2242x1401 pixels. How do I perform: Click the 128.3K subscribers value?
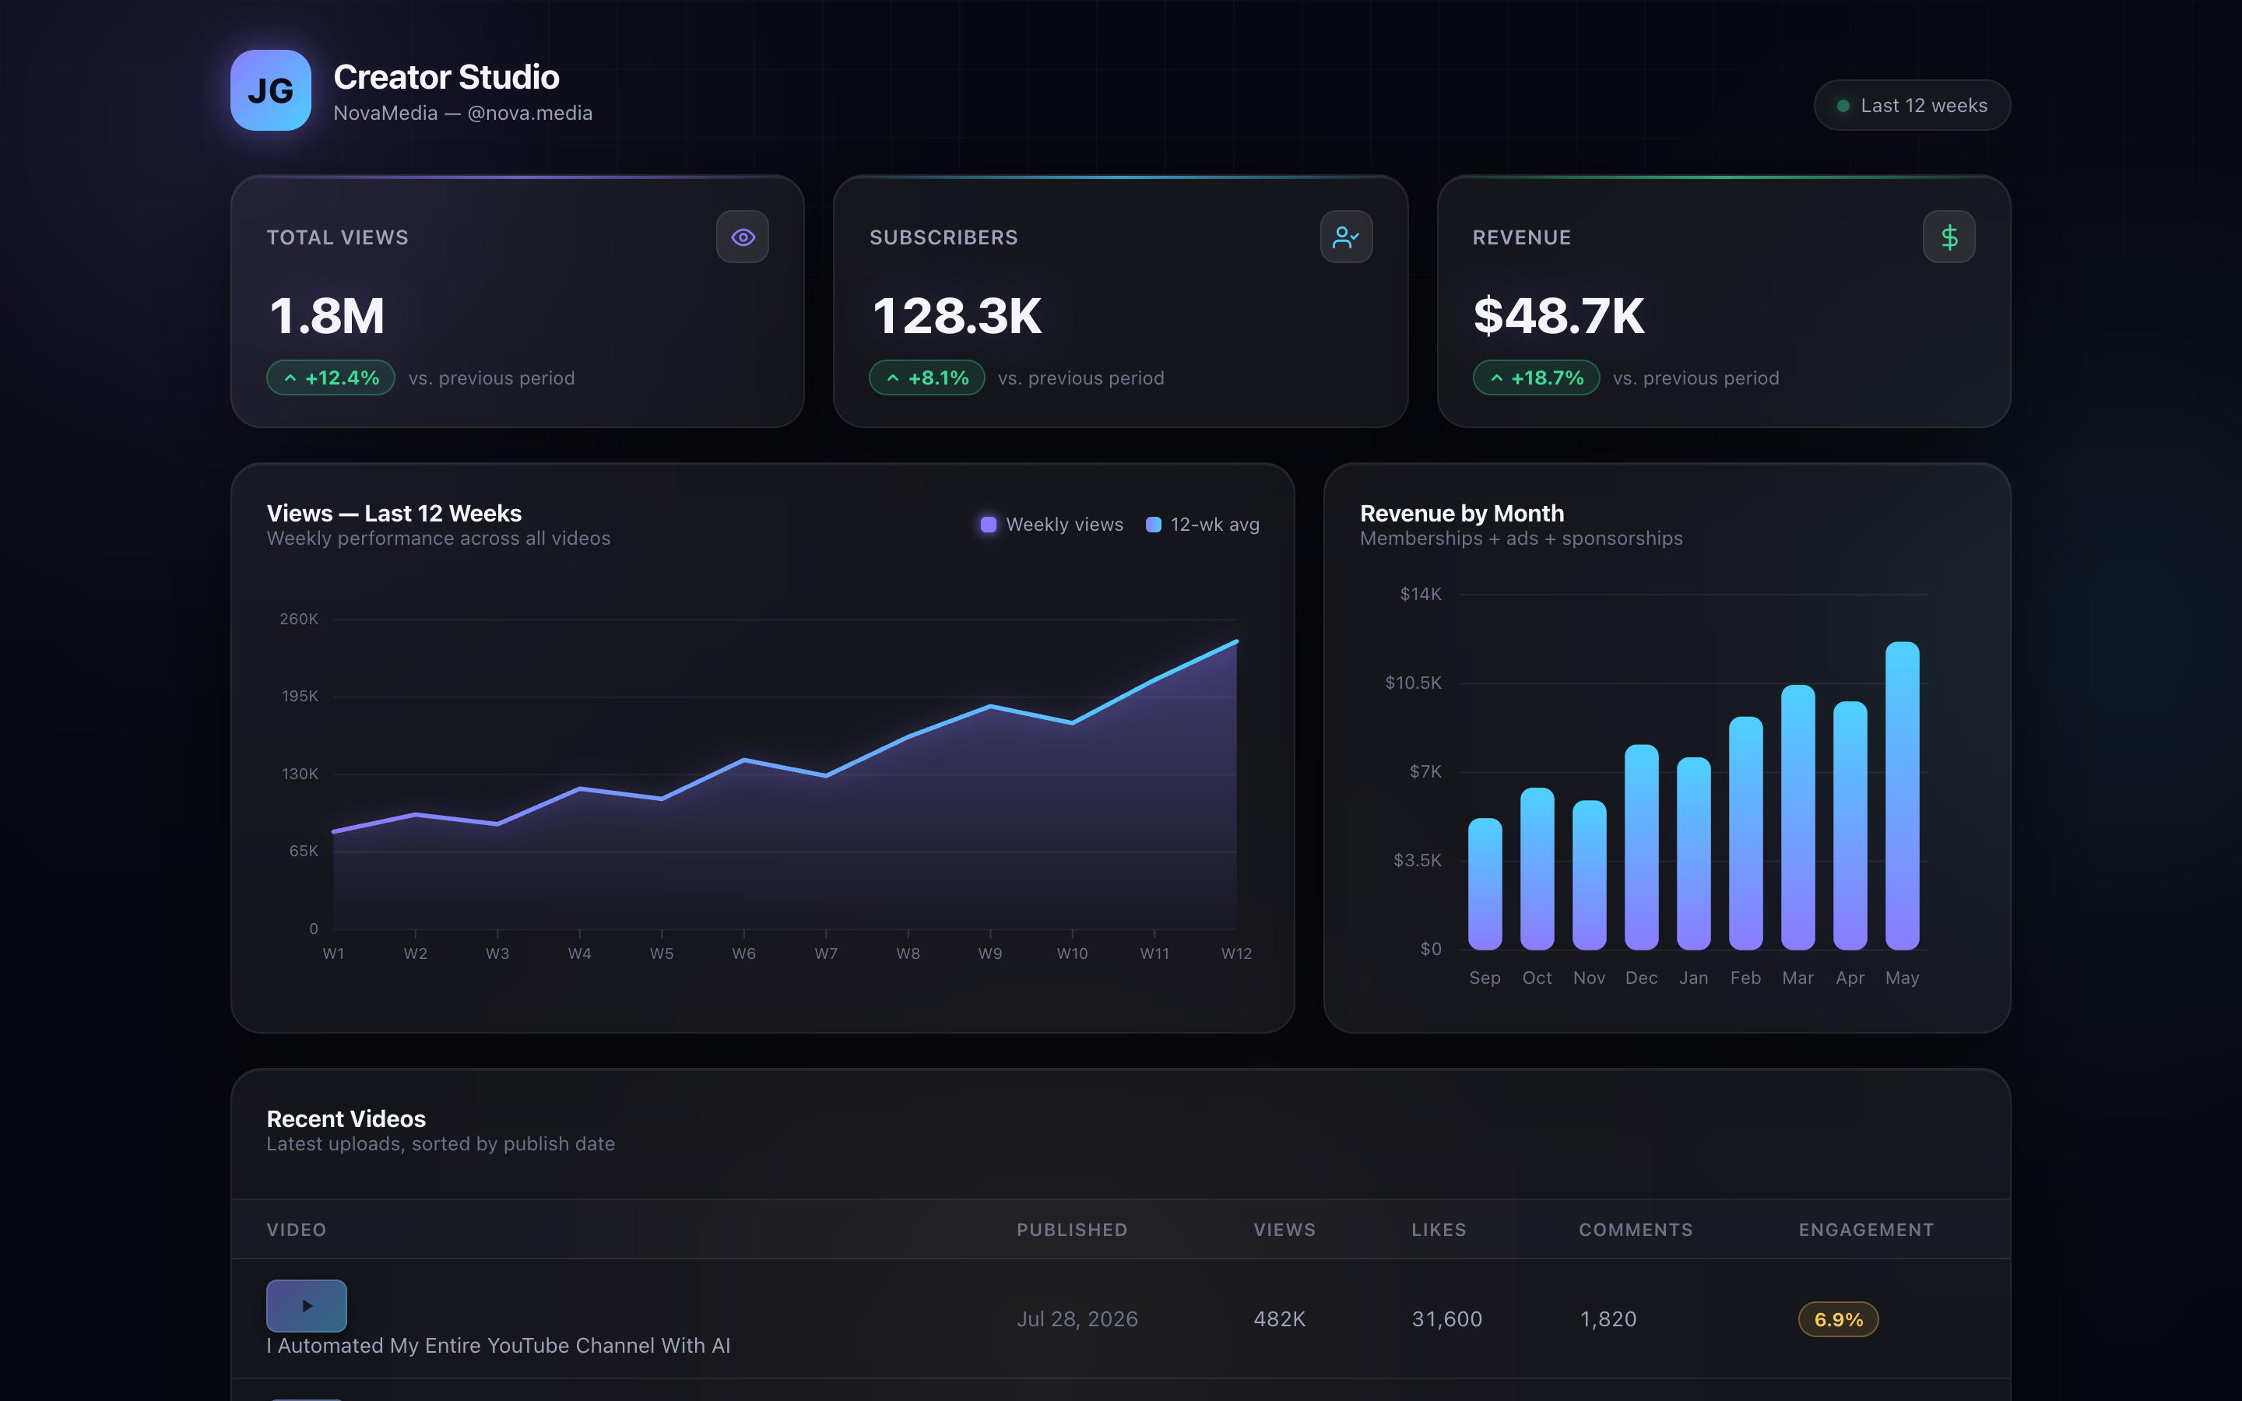[956, 315]
